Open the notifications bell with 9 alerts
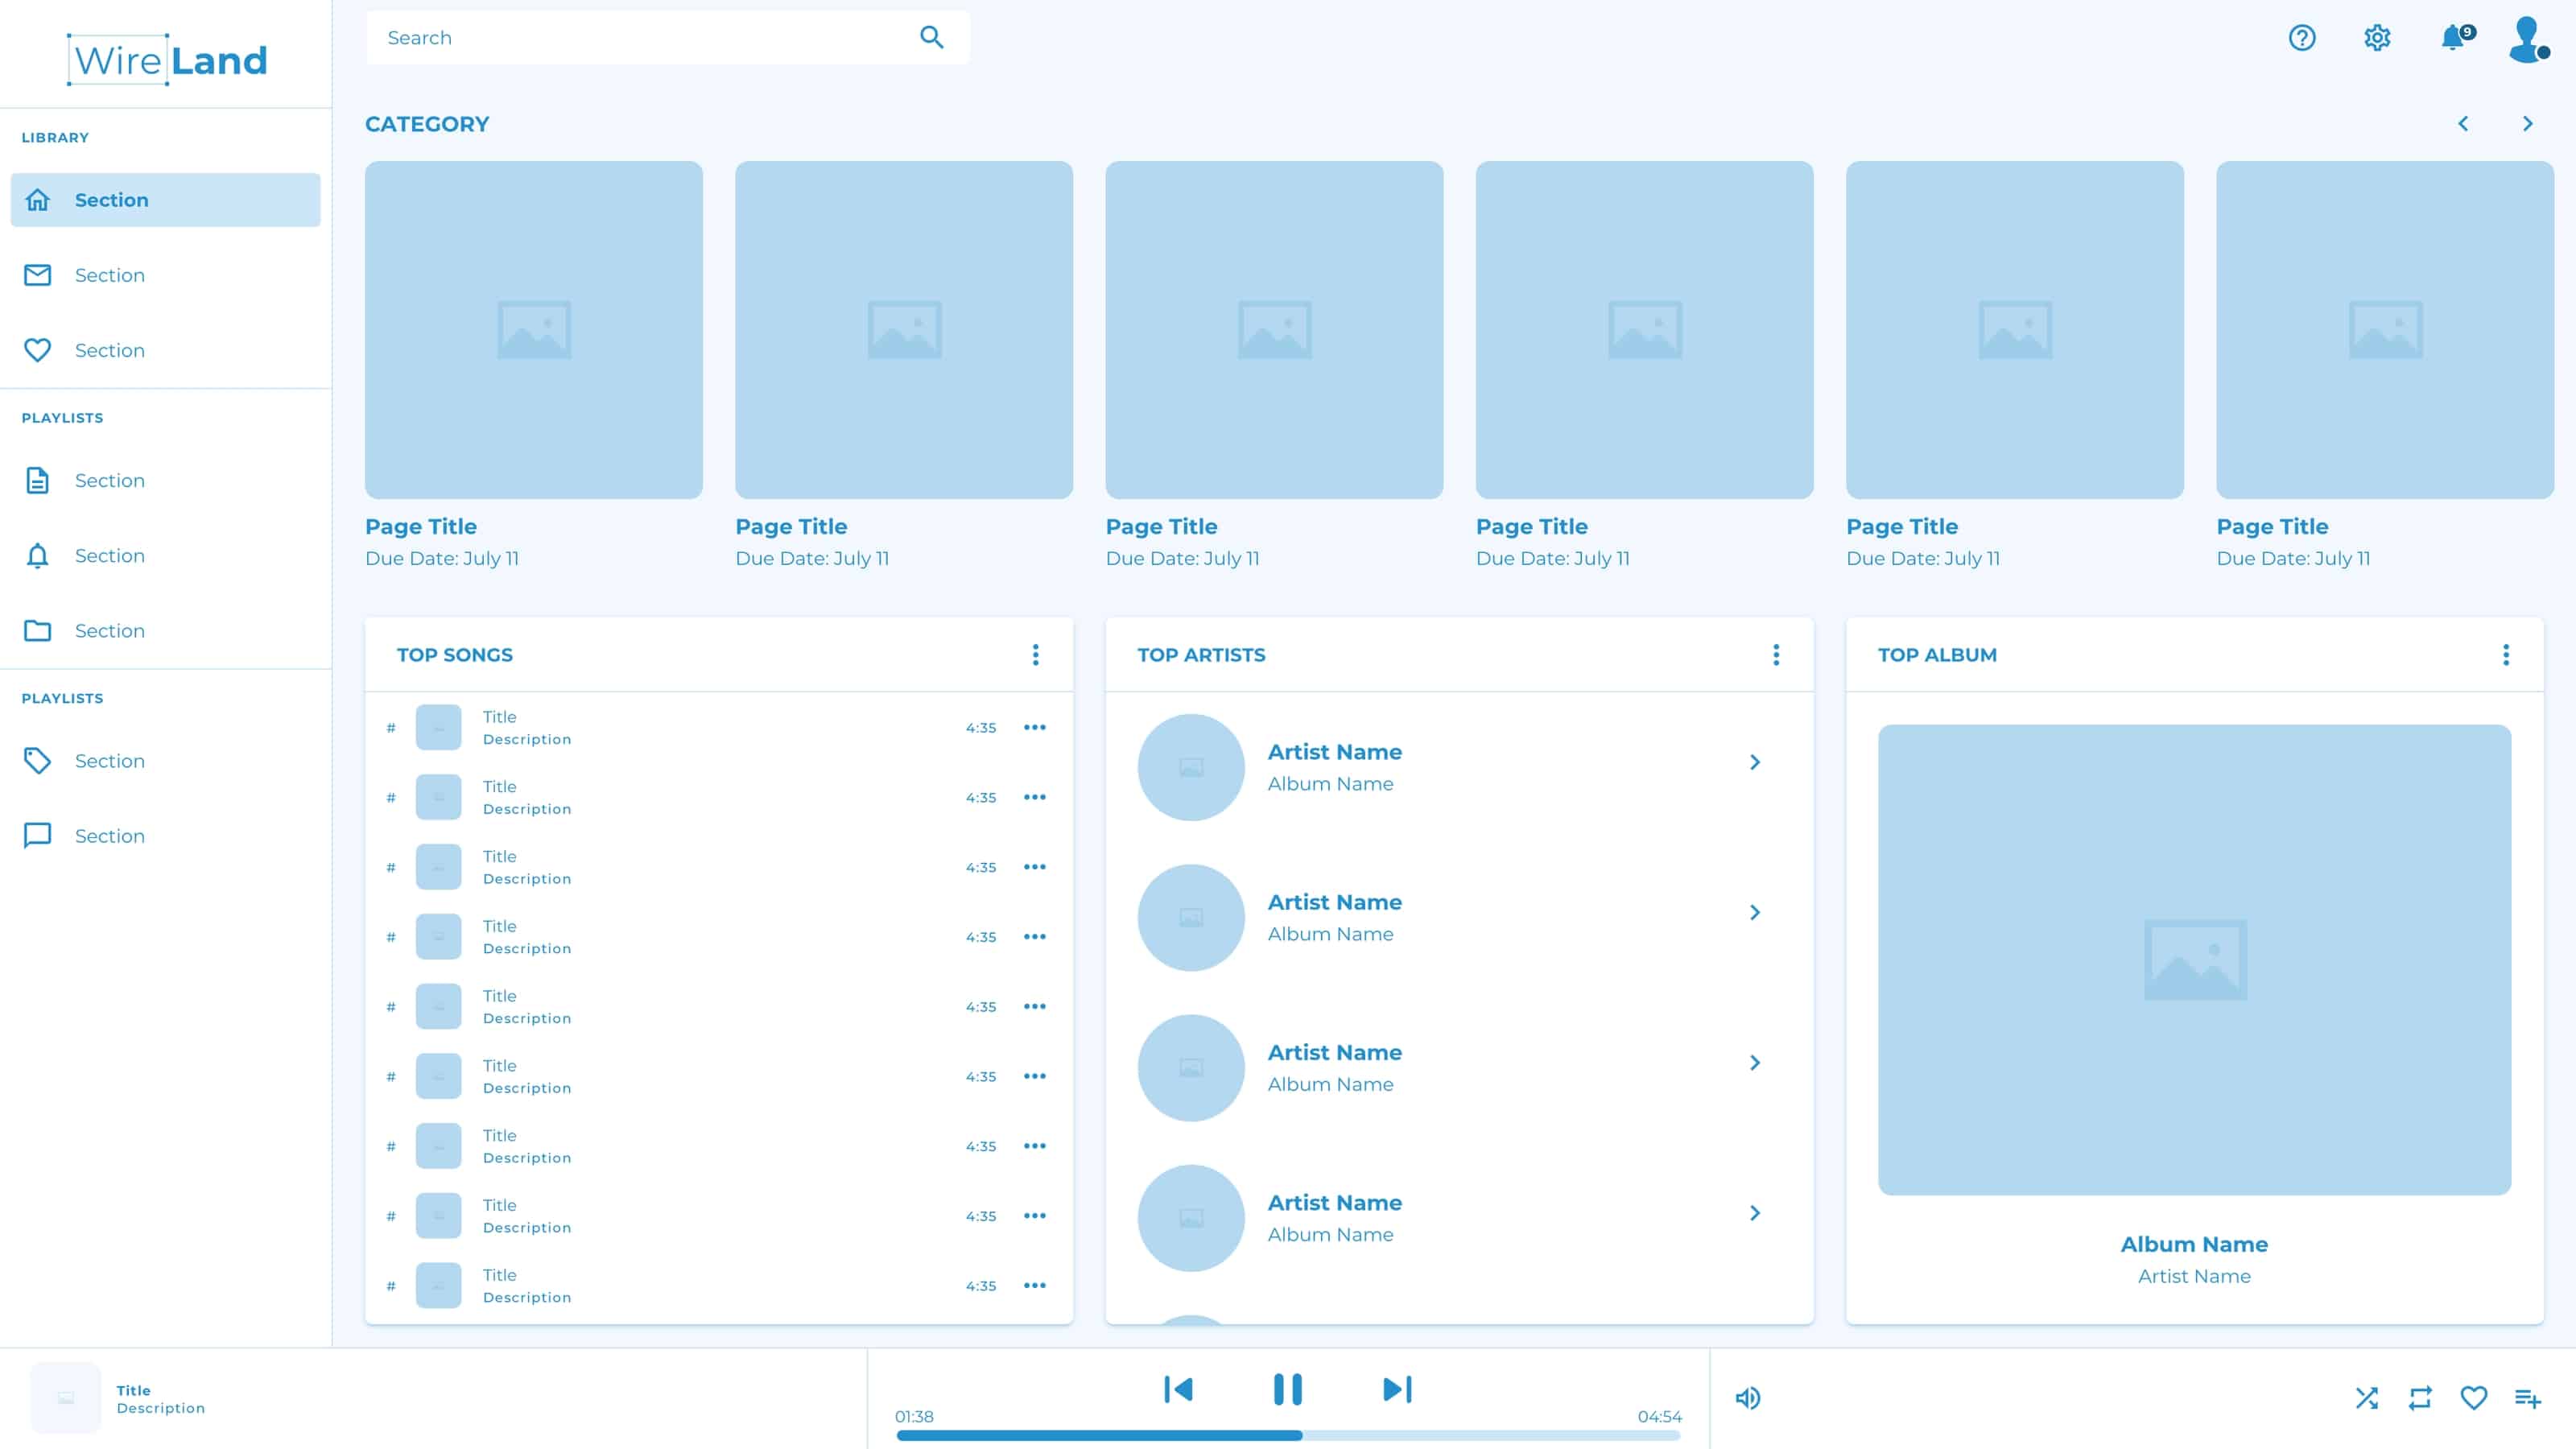This screenshot has height=1449, width=2576. [x=2453, y=37]
